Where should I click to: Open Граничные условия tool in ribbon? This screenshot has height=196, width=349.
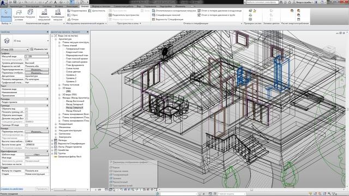tap(19, 15)
